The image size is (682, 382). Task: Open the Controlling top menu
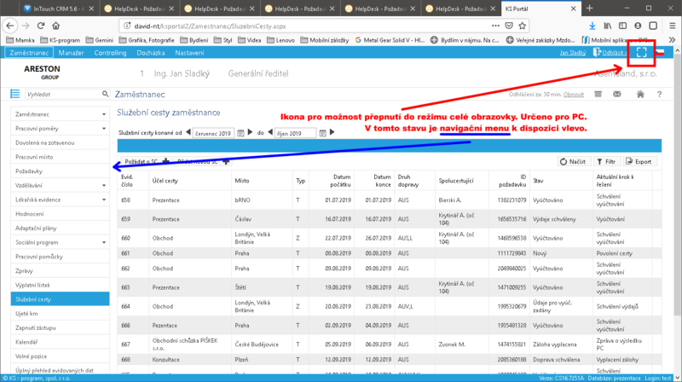(x=110, y=53)
